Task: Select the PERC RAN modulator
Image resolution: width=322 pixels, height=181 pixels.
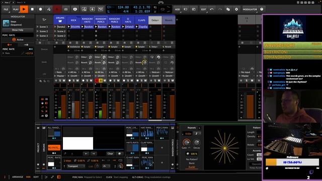Action: [147, 162]
